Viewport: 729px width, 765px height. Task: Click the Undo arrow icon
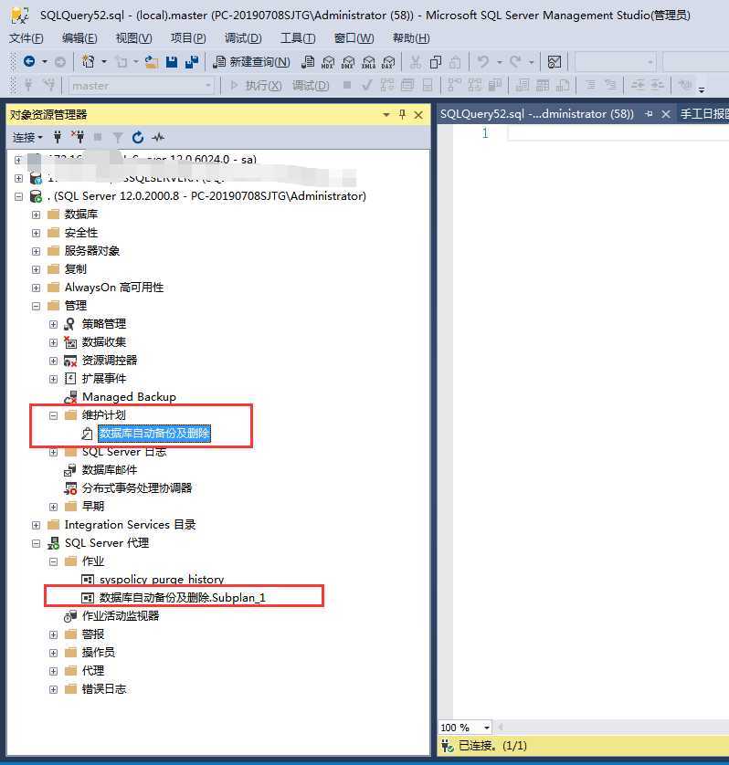pyautogui.click(x=483, y=61)
